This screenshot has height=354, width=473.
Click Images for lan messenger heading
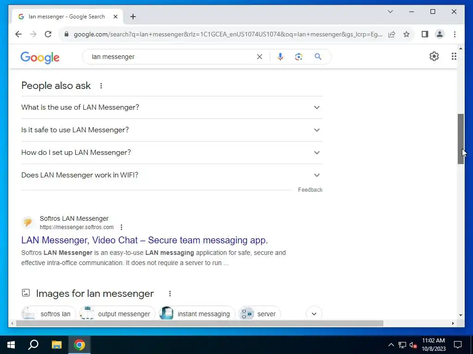[95, 294]
